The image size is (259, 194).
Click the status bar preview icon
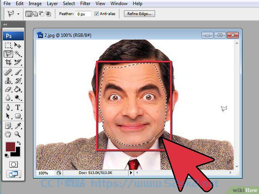(x=59, y=173)
